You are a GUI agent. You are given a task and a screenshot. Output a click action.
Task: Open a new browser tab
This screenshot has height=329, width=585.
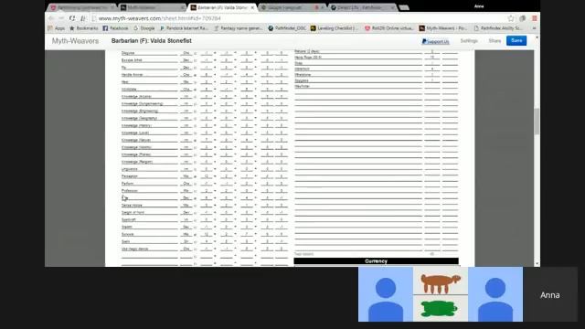[404, 7]
